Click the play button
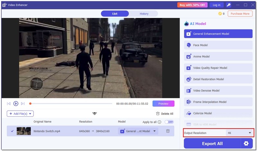257x151 pixels. (16, 104)
